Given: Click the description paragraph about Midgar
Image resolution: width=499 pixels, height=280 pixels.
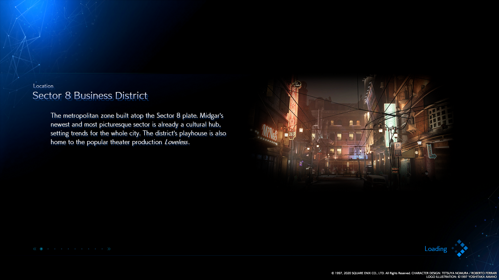Looking at the screenshot, I should click(138, 129).
